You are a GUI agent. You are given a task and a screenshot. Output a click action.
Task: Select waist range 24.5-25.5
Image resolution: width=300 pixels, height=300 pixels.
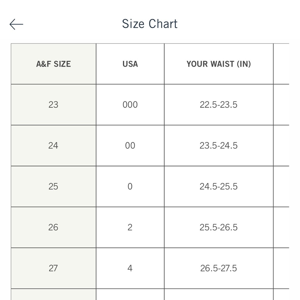219,187
